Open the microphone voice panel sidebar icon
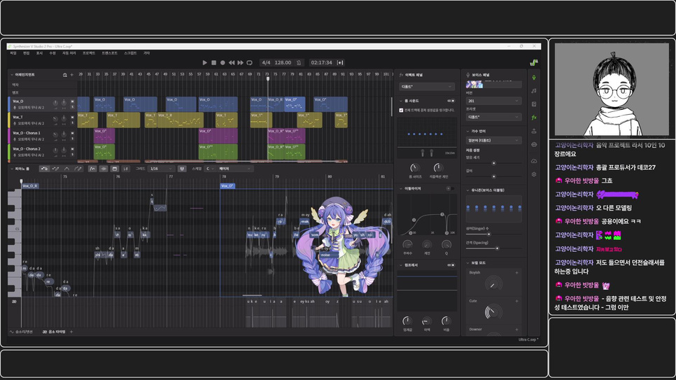The image size is (676, 380). click(534, 78)
